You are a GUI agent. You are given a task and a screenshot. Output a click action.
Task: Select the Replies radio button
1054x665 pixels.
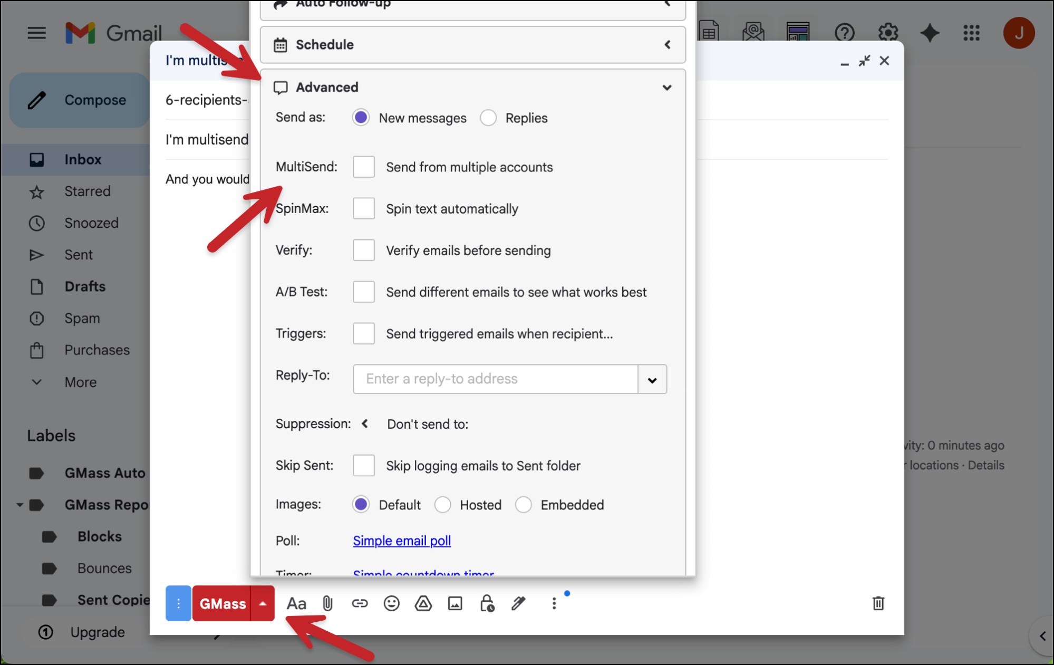(488, 118)
